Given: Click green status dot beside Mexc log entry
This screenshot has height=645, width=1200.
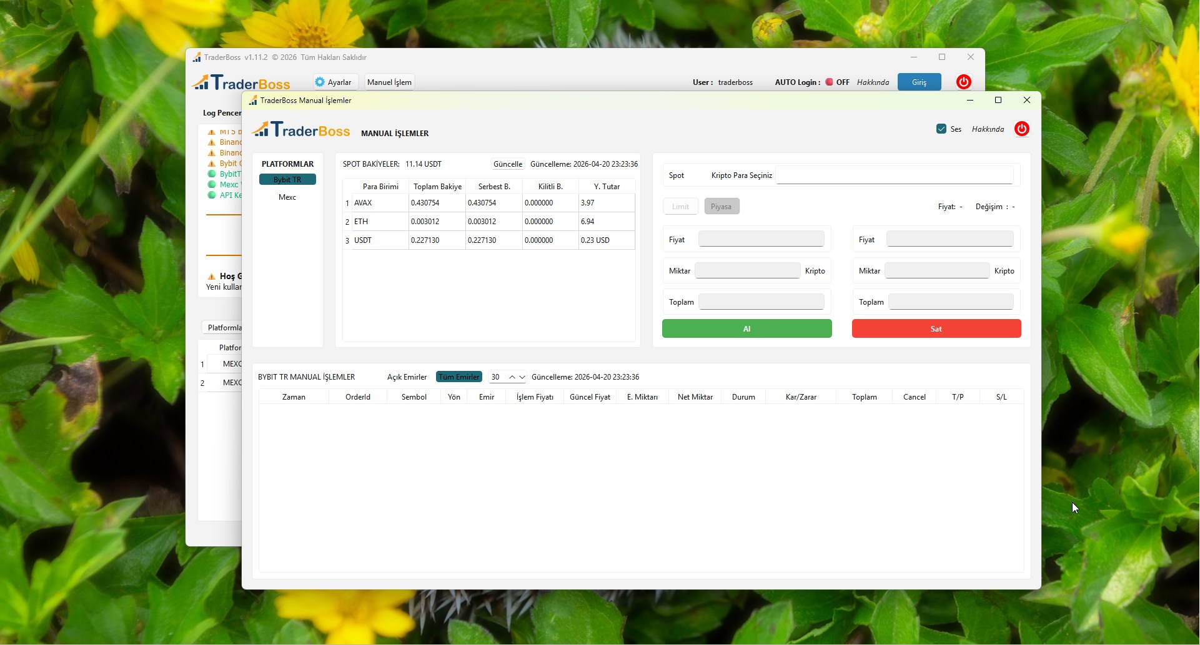Looking at the screenshot, I should coord(212,184).
